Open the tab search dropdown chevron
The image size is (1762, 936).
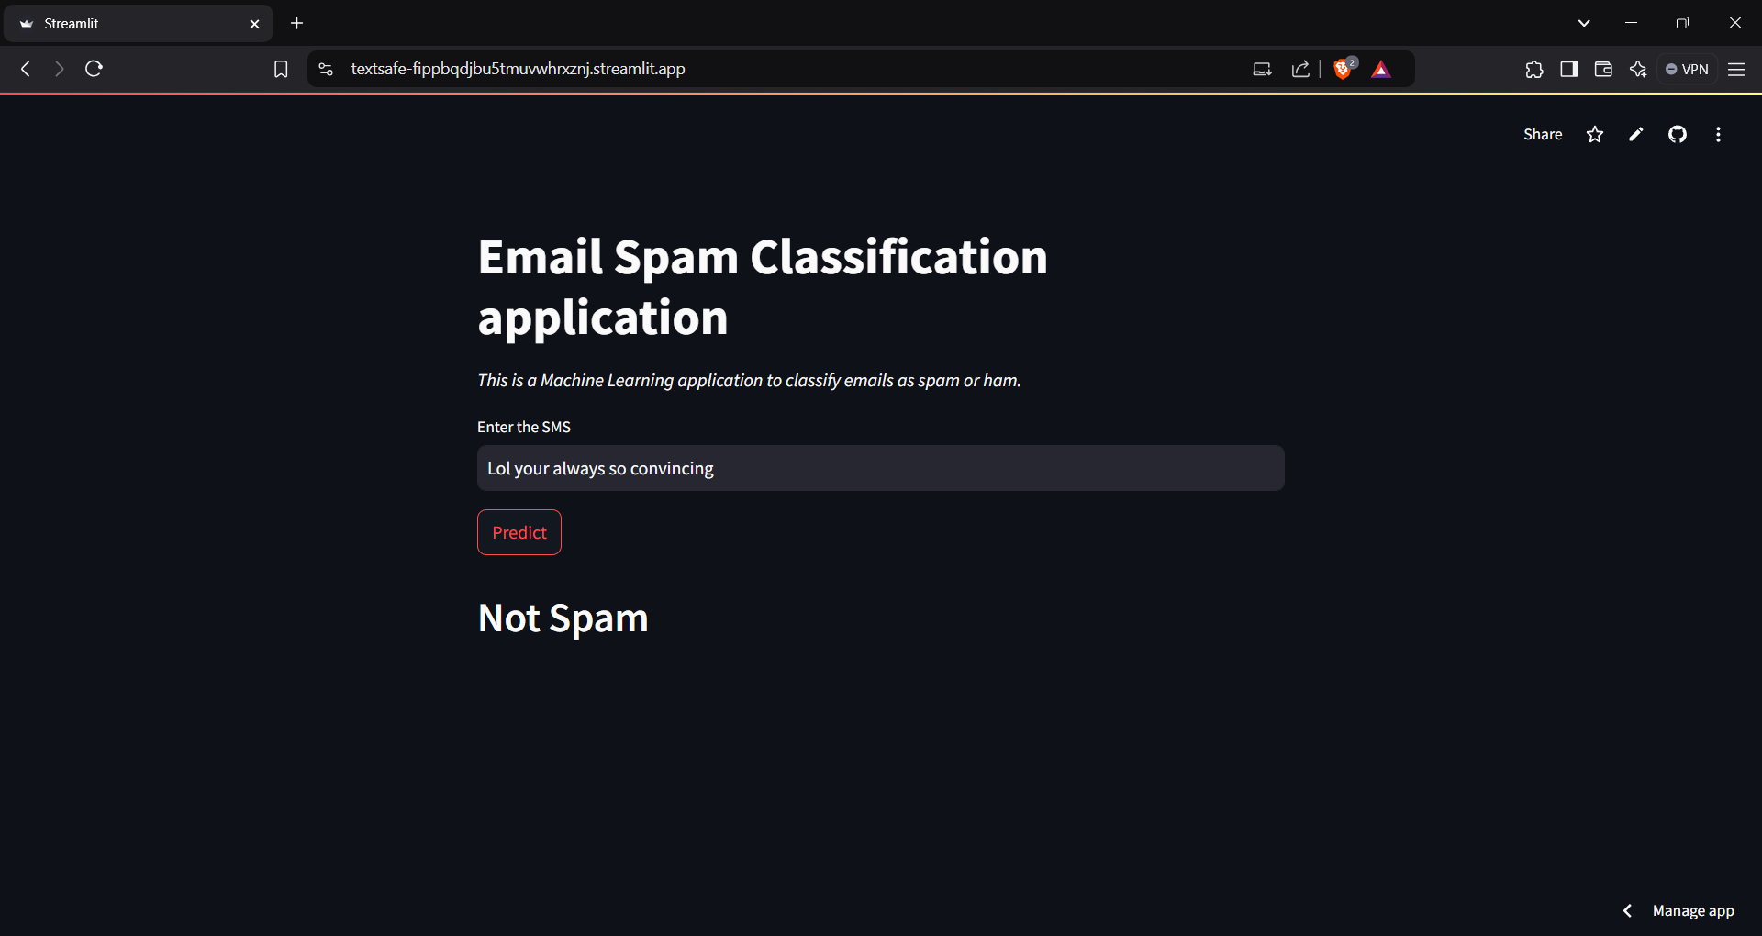pos(1583,22)
